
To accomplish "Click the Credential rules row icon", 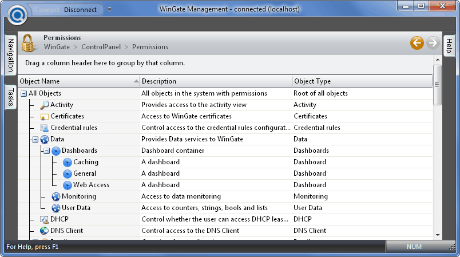I will click(x=44, y=128).
